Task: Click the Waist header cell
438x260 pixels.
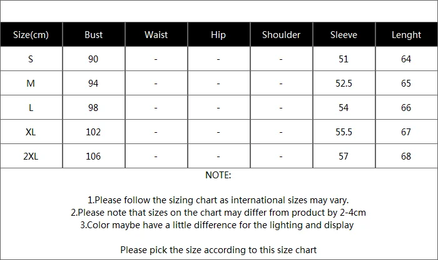Action: (156, 34)
